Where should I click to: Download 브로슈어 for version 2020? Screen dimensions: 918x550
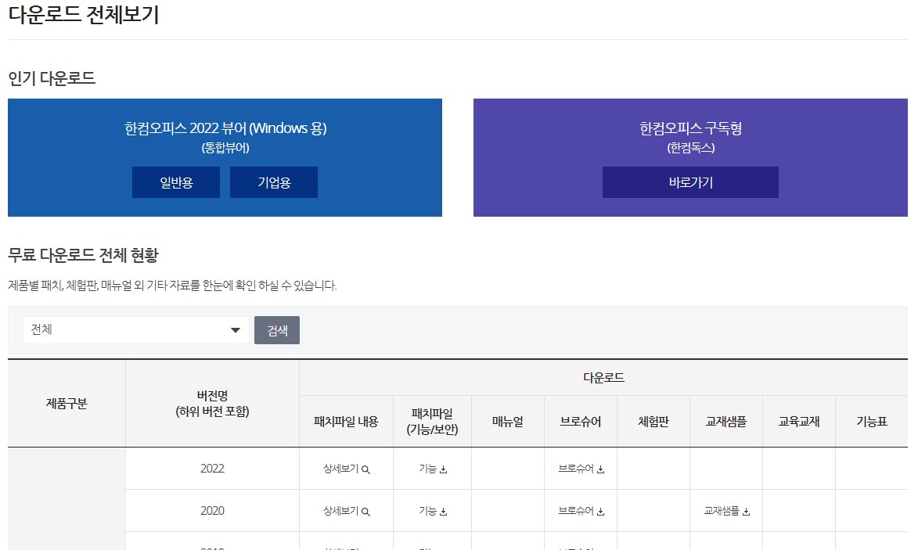click(x=581, y=511)
